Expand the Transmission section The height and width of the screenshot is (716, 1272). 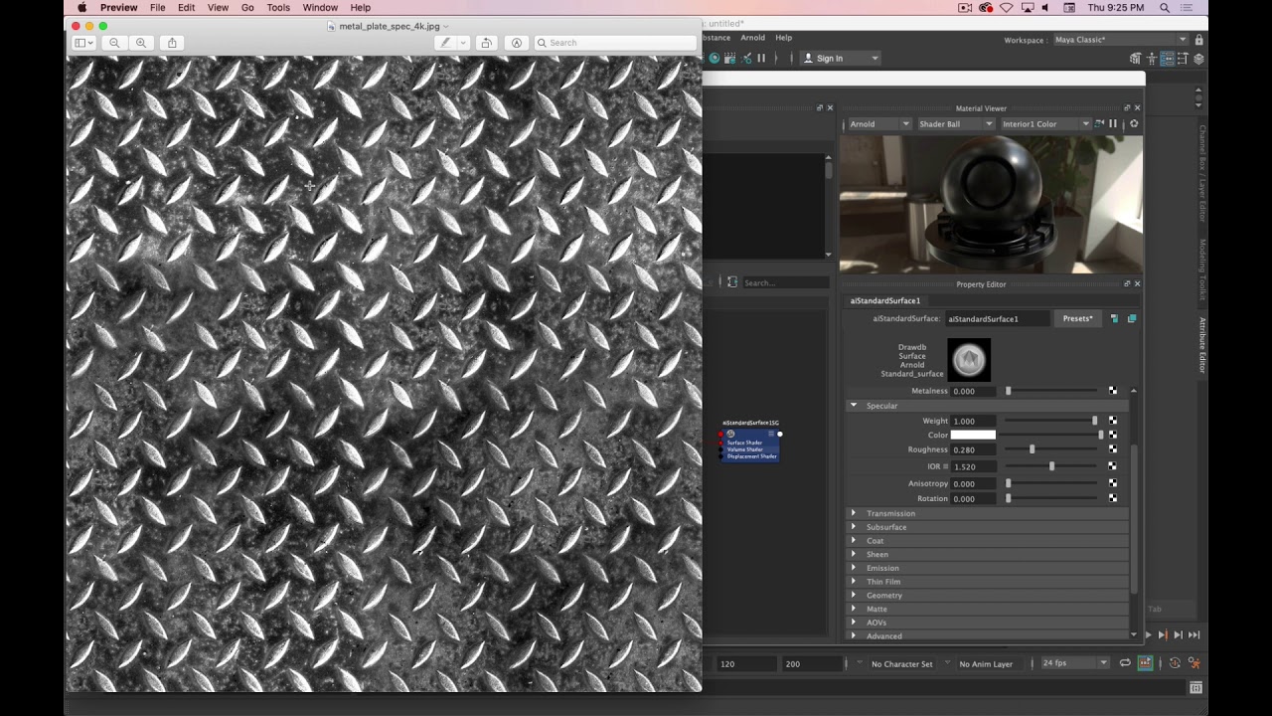pyautogui.click(x=853, y=513)
